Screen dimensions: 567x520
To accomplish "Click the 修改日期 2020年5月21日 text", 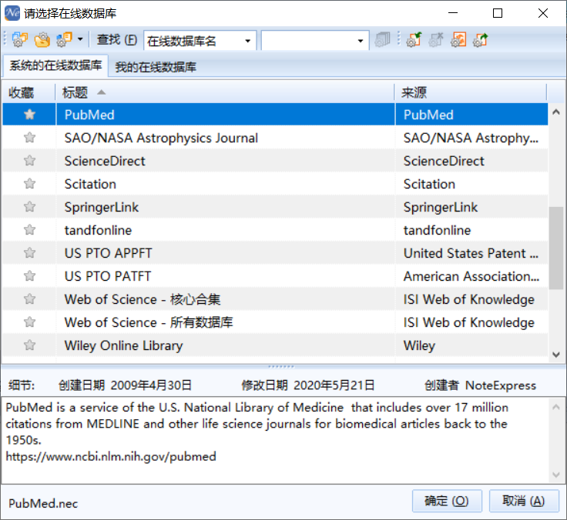I will pos(308,385).
